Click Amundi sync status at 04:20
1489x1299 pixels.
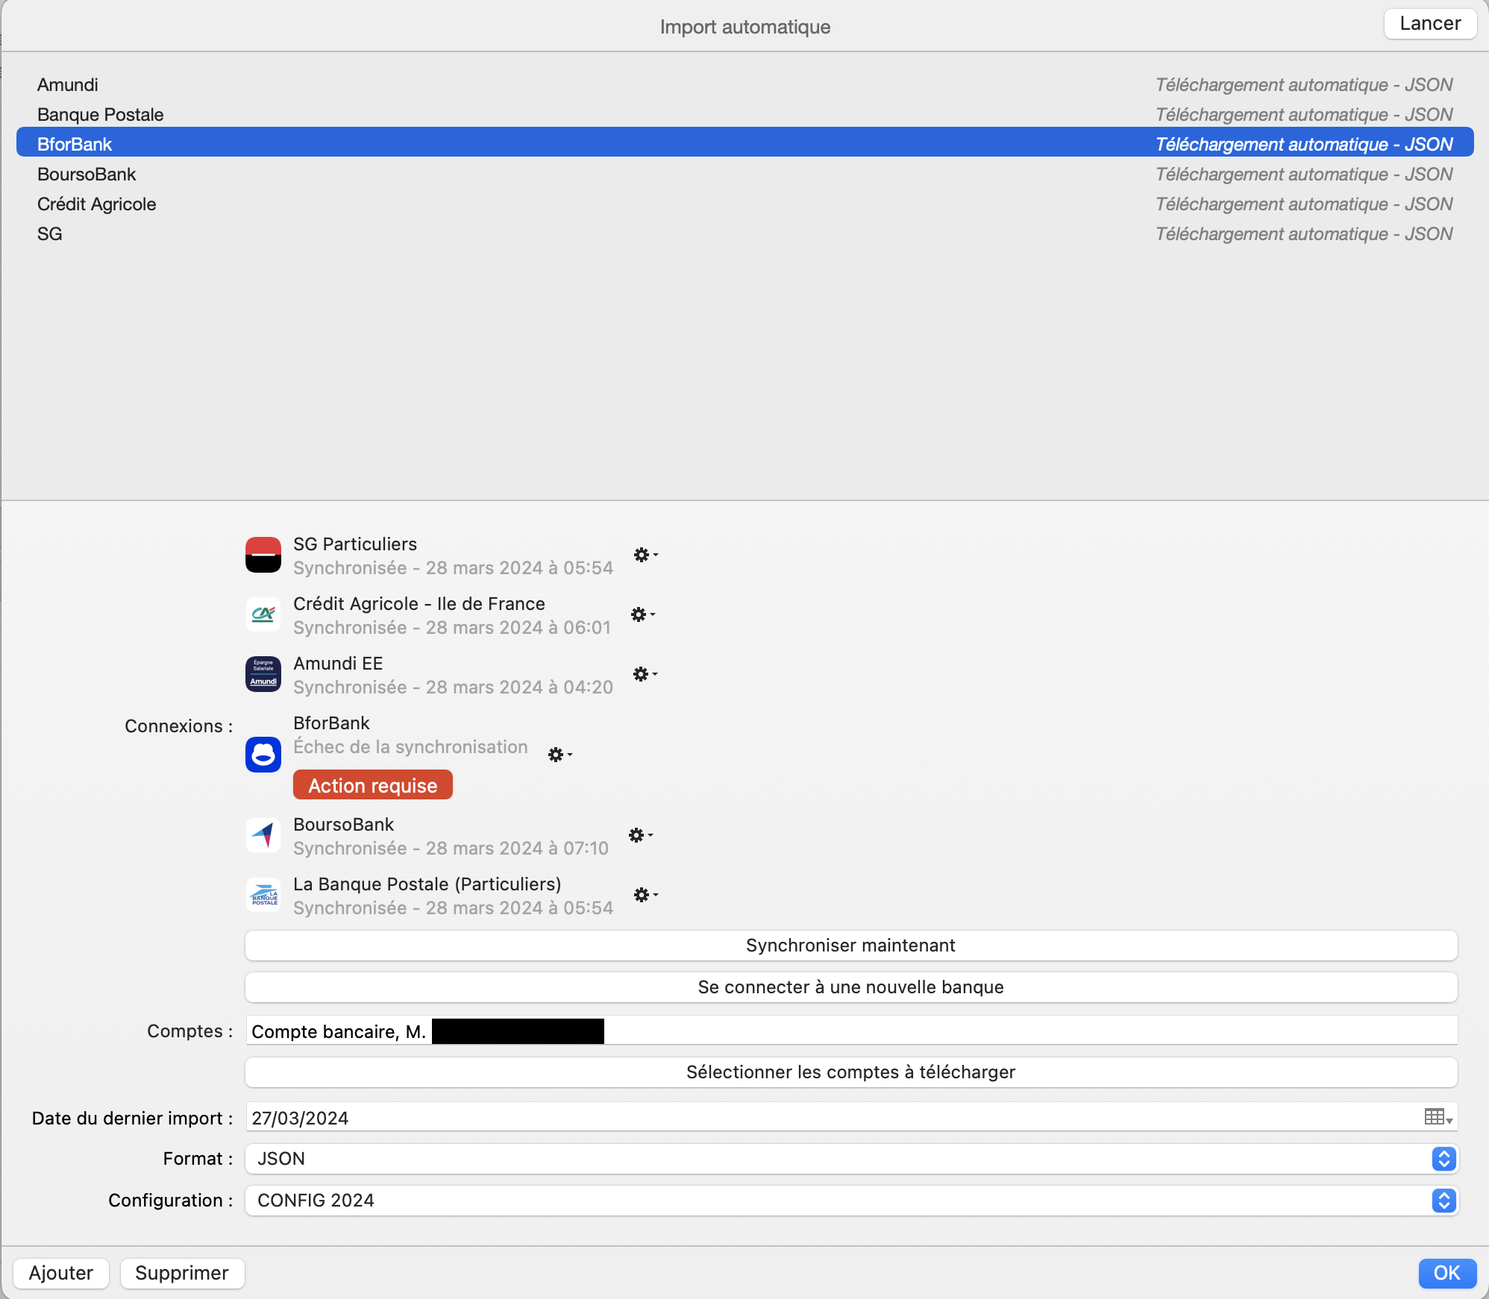pos(453,688)
